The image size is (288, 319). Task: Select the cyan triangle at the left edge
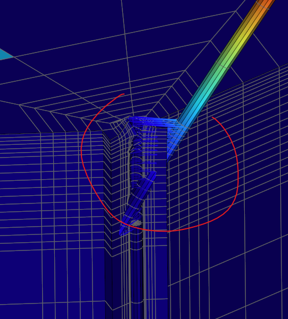[6, 55]
